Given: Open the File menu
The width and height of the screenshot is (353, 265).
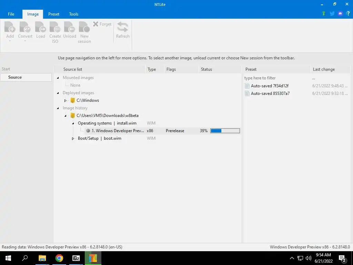Looking at the screenshot, I should coord(11,14).
